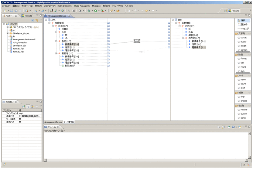Select the concat function in the palette
The image size is (253, 169).
point(243,38)
